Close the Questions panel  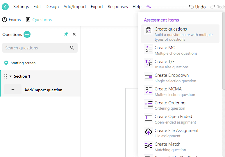tap(74, 34)
